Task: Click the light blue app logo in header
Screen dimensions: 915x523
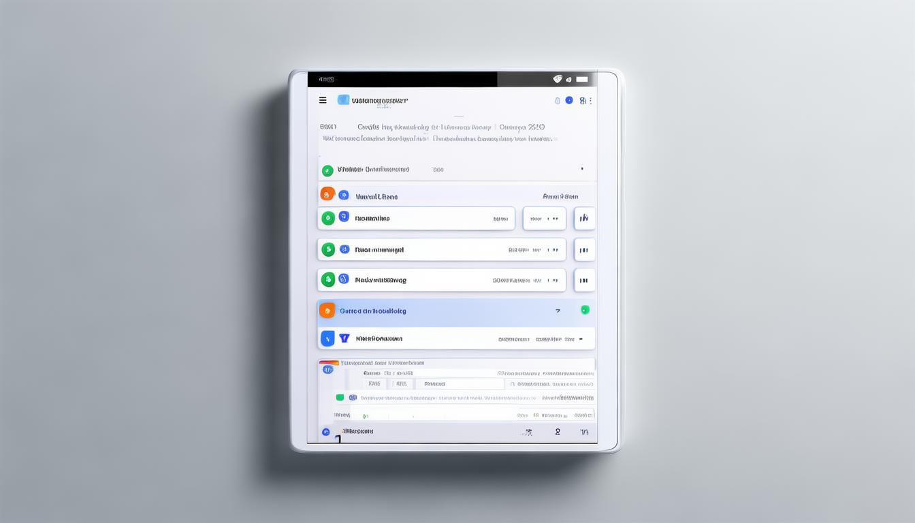Action: pos(343,100)
